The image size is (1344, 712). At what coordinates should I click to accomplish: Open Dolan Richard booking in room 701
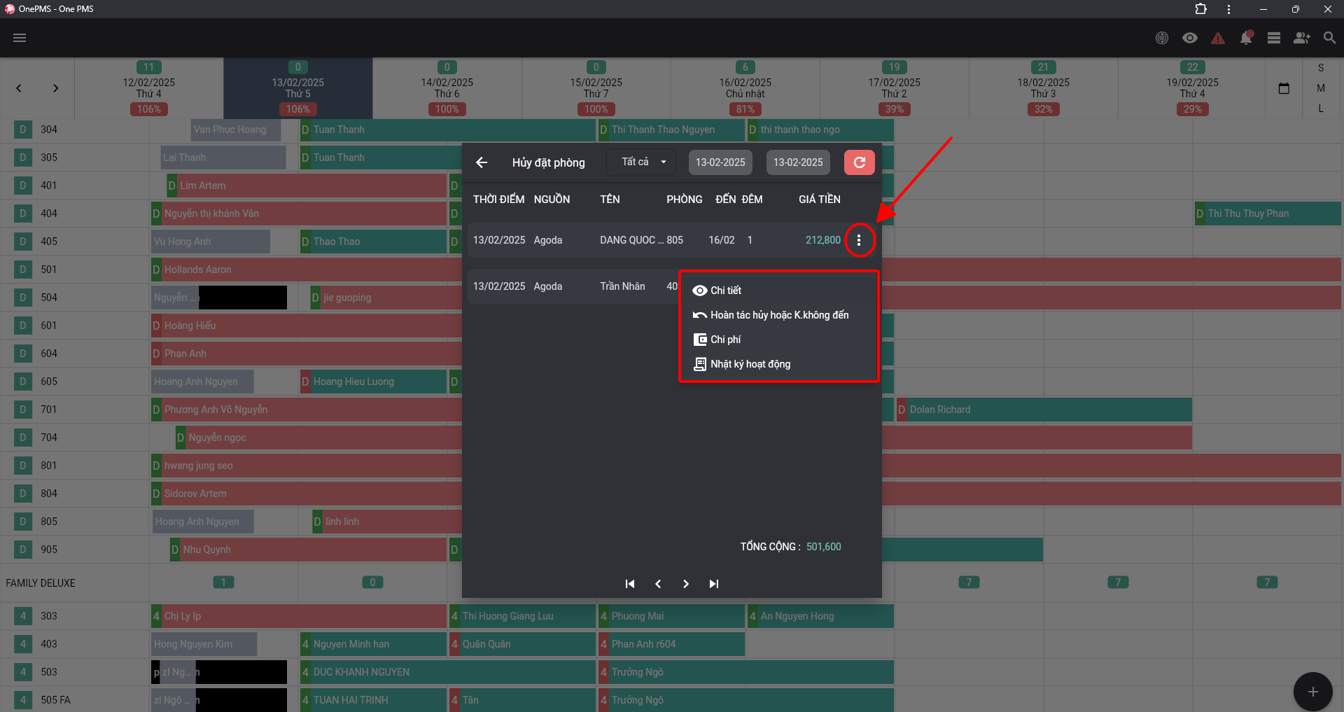coord(1044,410)
